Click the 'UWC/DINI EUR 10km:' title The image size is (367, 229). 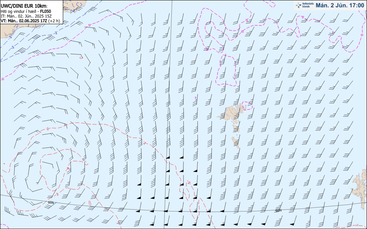[24, 6]
